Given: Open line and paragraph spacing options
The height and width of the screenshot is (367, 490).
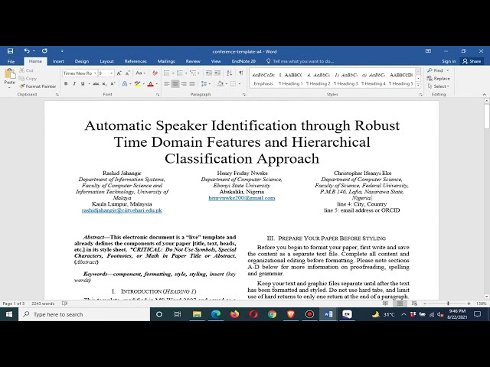Looking at the screenshot, I should pyautogui.click(x=205, y=83).
